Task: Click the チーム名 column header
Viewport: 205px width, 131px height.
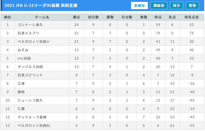Action: pyautogui.click(x=42, y=17)
